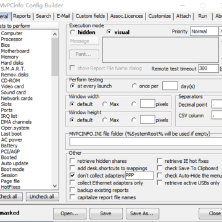Screen dimensions: 222x222
Task: Switch to the Reports tab
Action: (x=22, y=16)
